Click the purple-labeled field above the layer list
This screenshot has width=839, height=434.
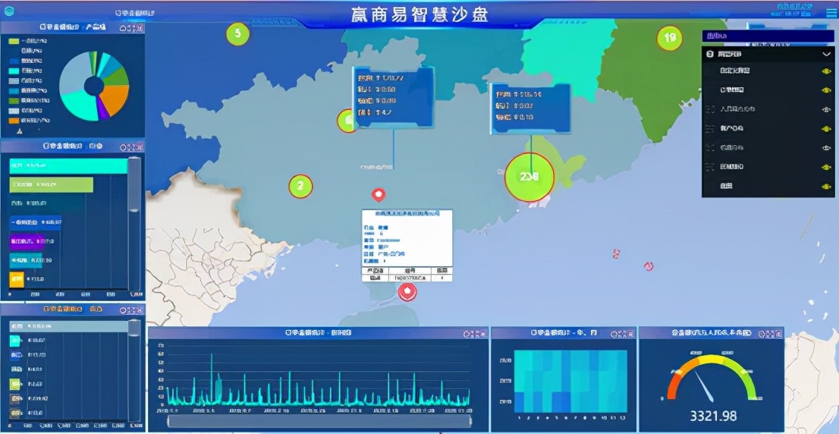pyautogui.click(x=768, y=36)
